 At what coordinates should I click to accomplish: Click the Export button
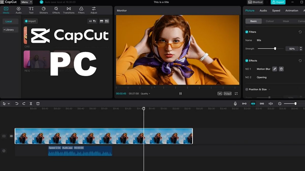tap(278, 2)
